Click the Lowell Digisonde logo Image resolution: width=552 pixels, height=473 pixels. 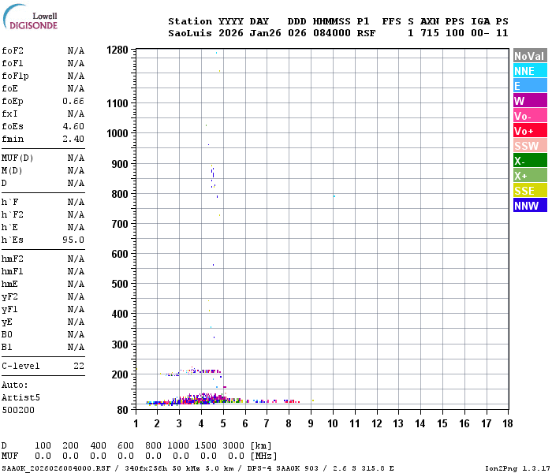point(30,17)
